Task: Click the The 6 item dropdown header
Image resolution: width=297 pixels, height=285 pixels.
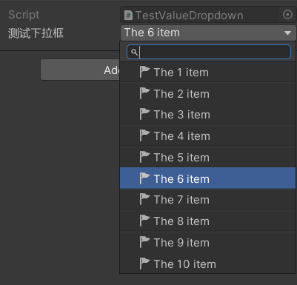Action: [x=208, y=33]
